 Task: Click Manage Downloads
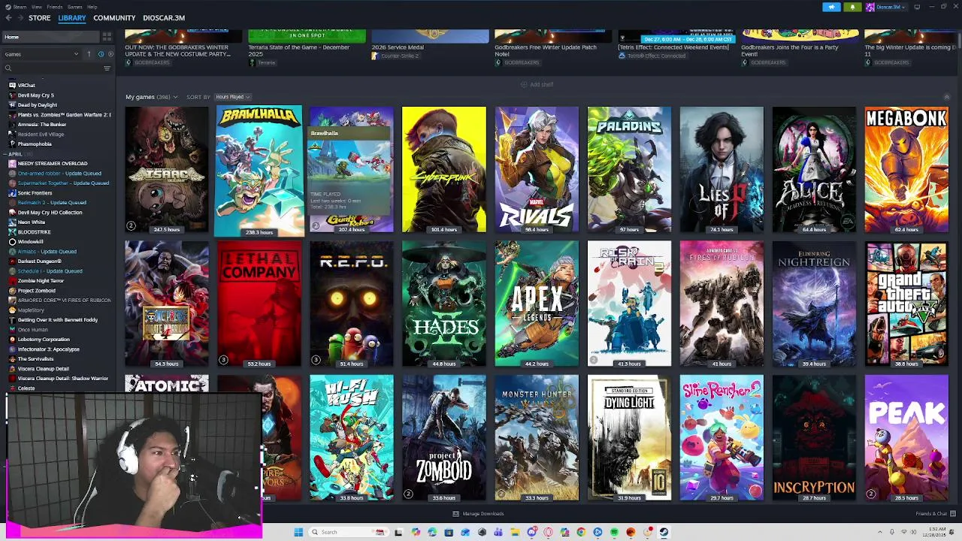click(478, 514)
